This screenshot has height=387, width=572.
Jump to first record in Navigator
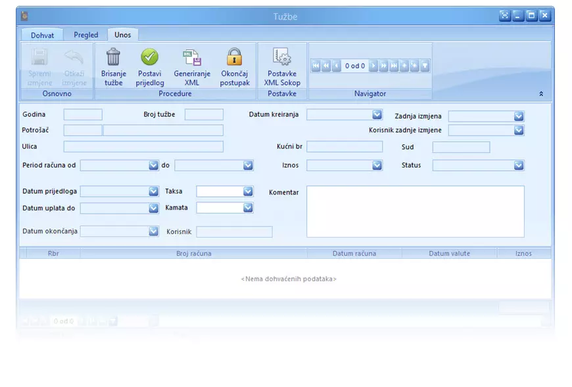point(316,66)
